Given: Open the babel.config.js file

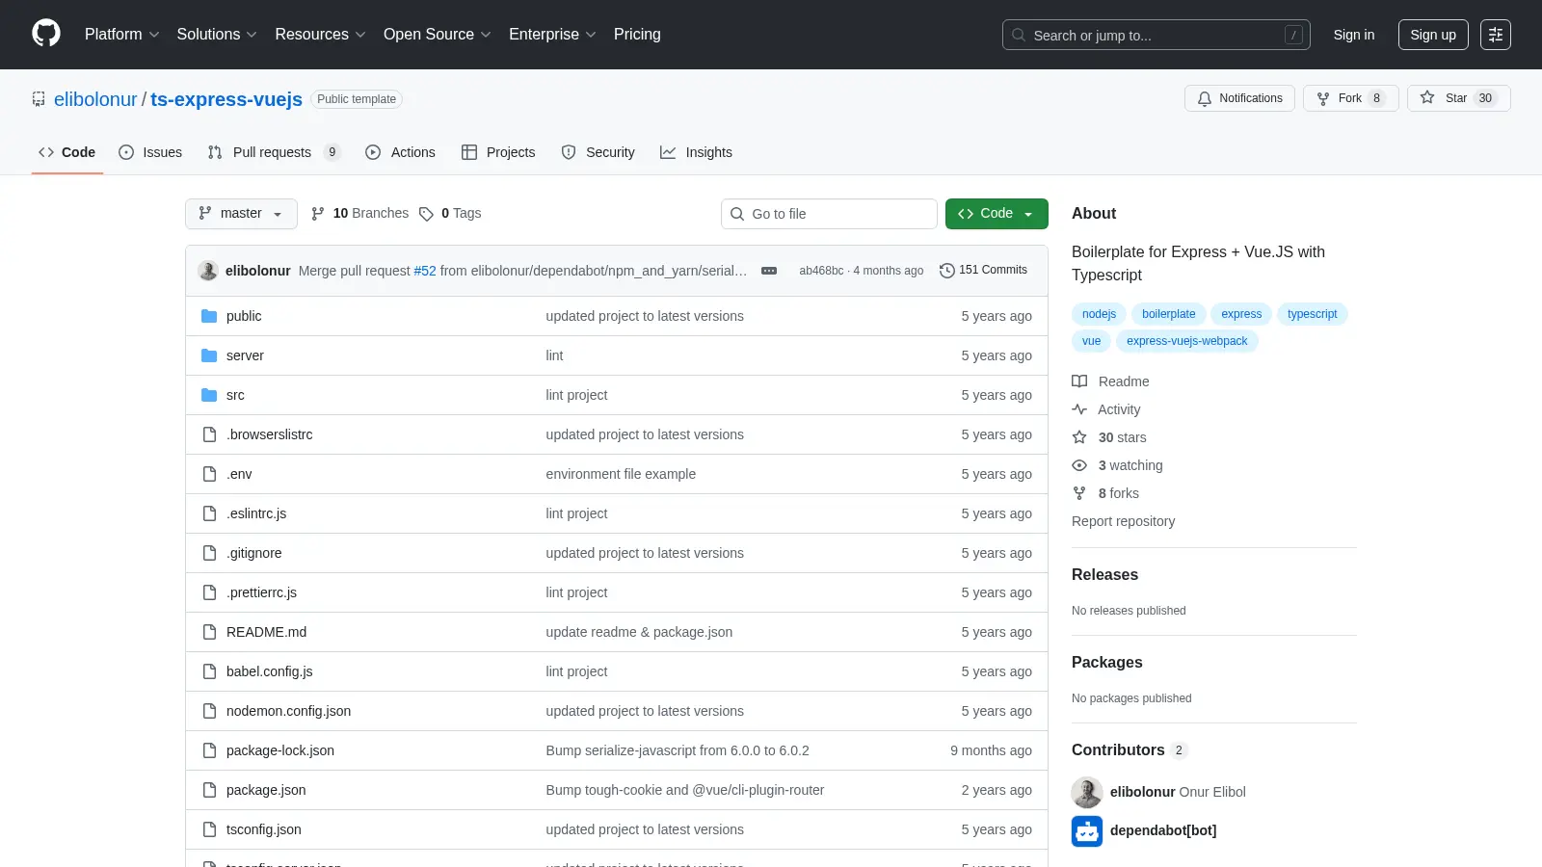Looking at the screenshot, I should coord(269,671).
